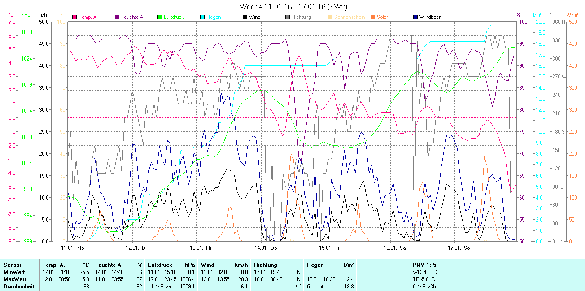The height and width of the screenshot is (291, 585).
Task: Click the dew point entry 'TP -5.8 °C'
Action: pos(424,279)
